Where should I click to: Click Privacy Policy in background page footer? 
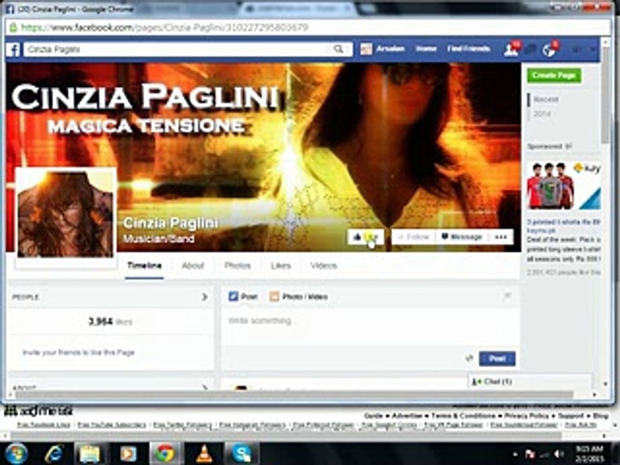(526, 415)
